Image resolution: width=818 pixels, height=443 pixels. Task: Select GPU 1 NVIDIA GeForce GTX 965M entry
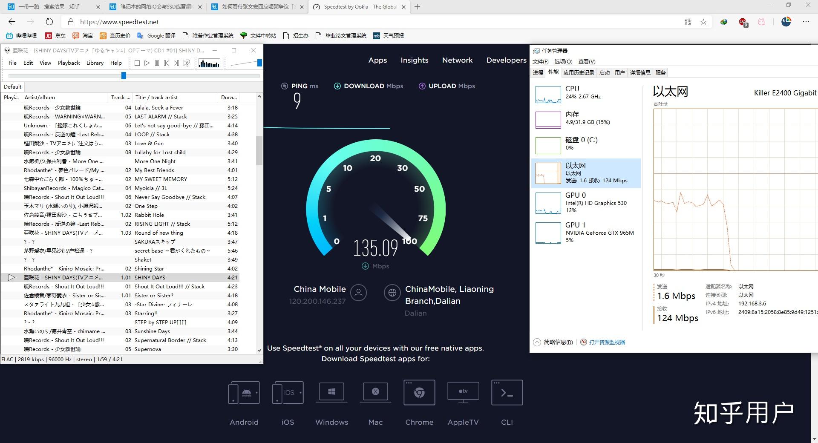pyautogui.click(x=586, y=232)
